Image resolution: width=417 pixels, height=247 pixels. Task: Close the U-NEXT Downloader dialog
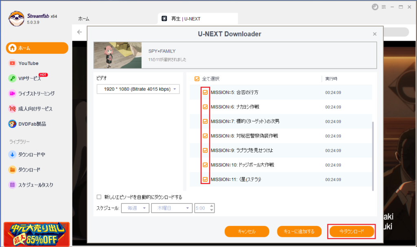[375, 34]
